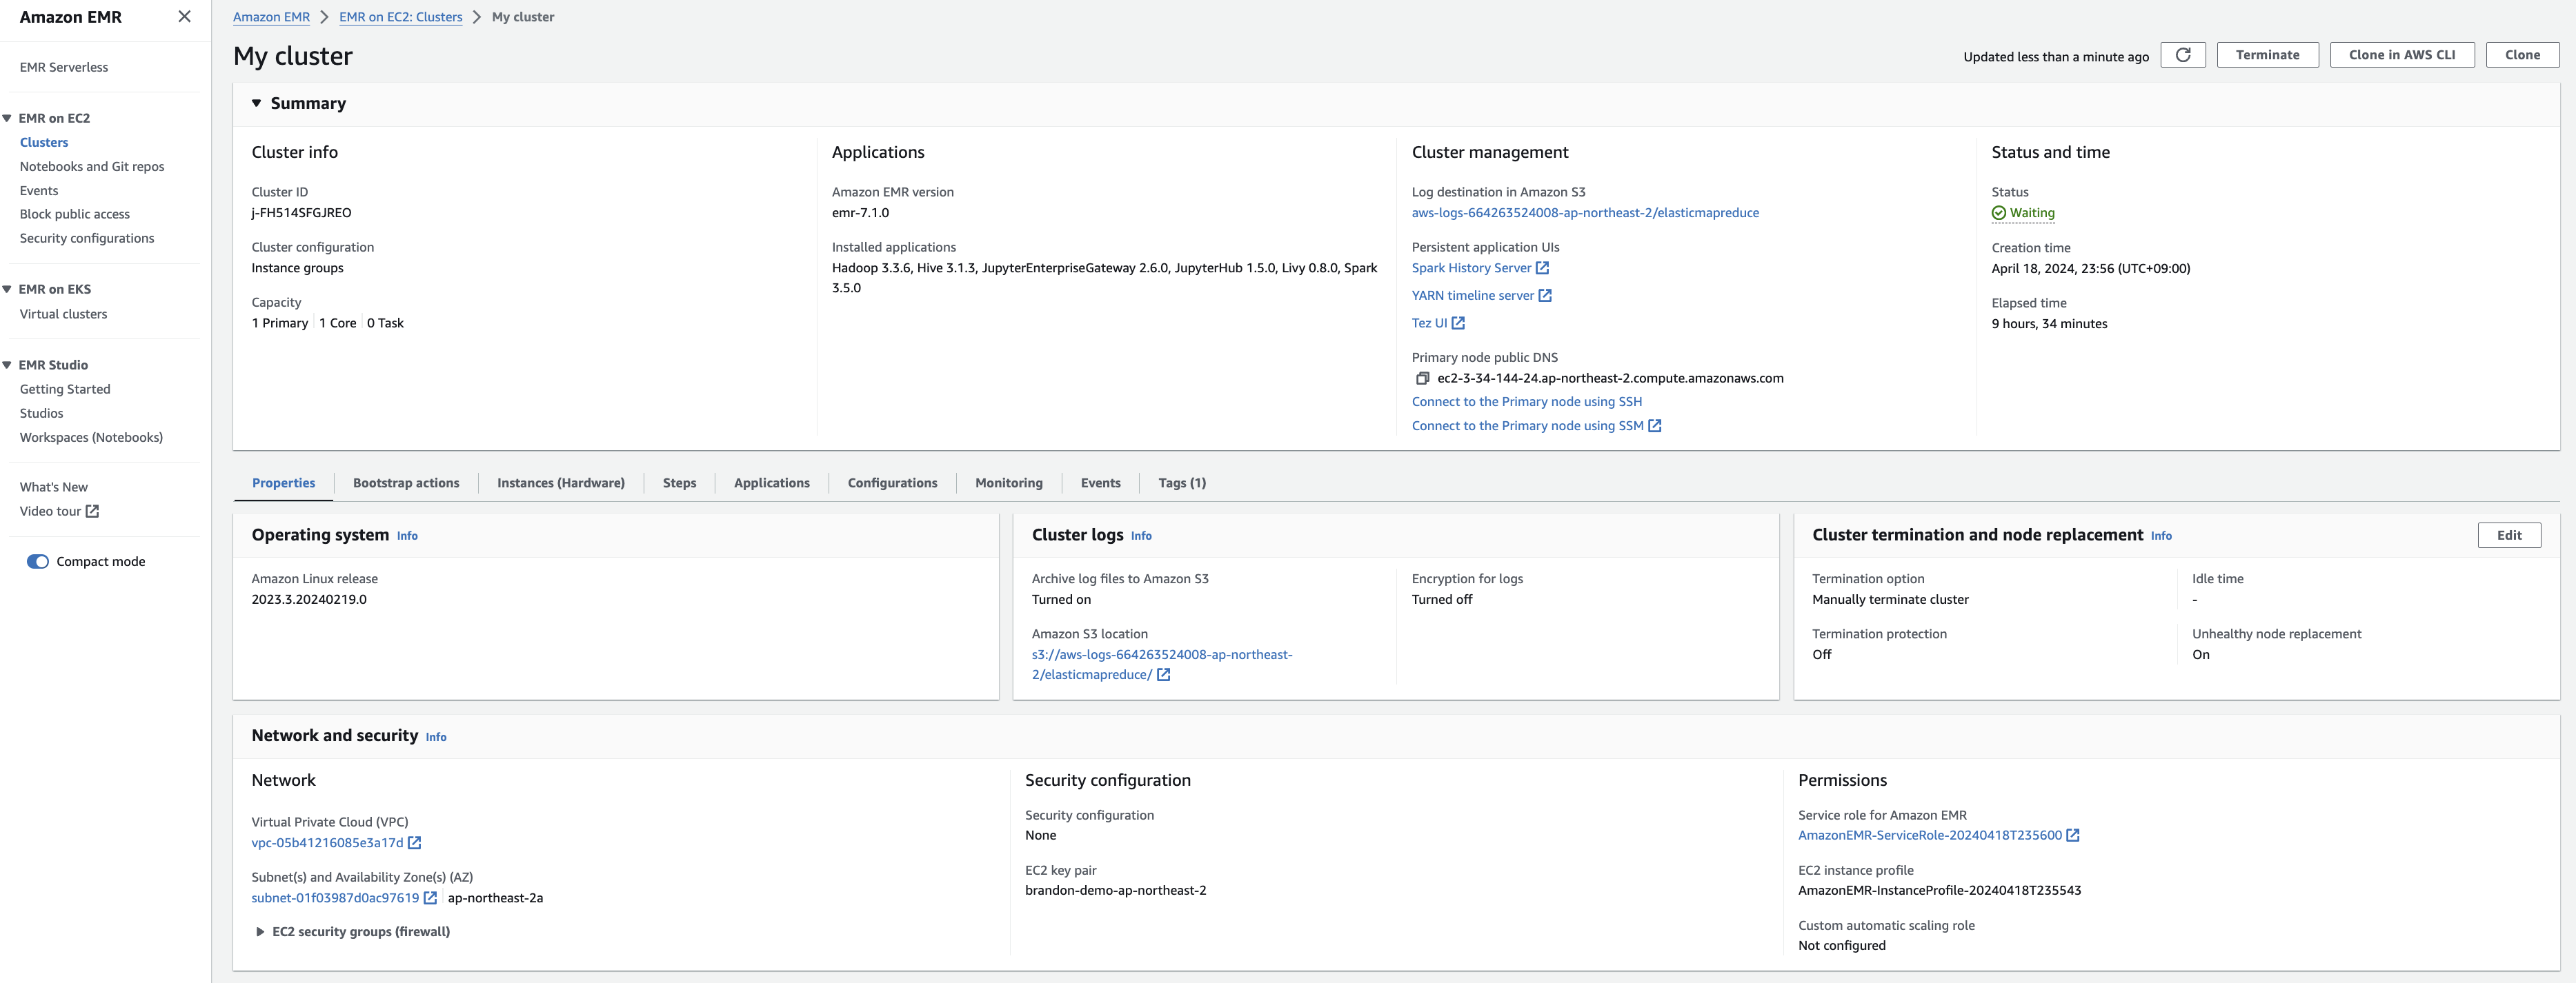The width and height of the screenshot is (2576, 983).
Task: Click external-link icon beside the VPC ID
Action: click(x=414, y=842)
